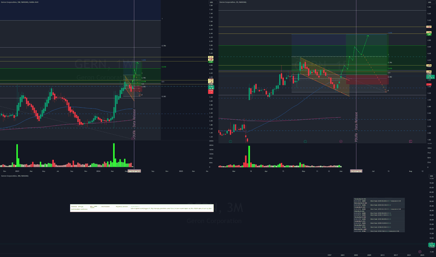Click highlighted date label on daily time axis
436x257 pixels.
coord(356,171)
